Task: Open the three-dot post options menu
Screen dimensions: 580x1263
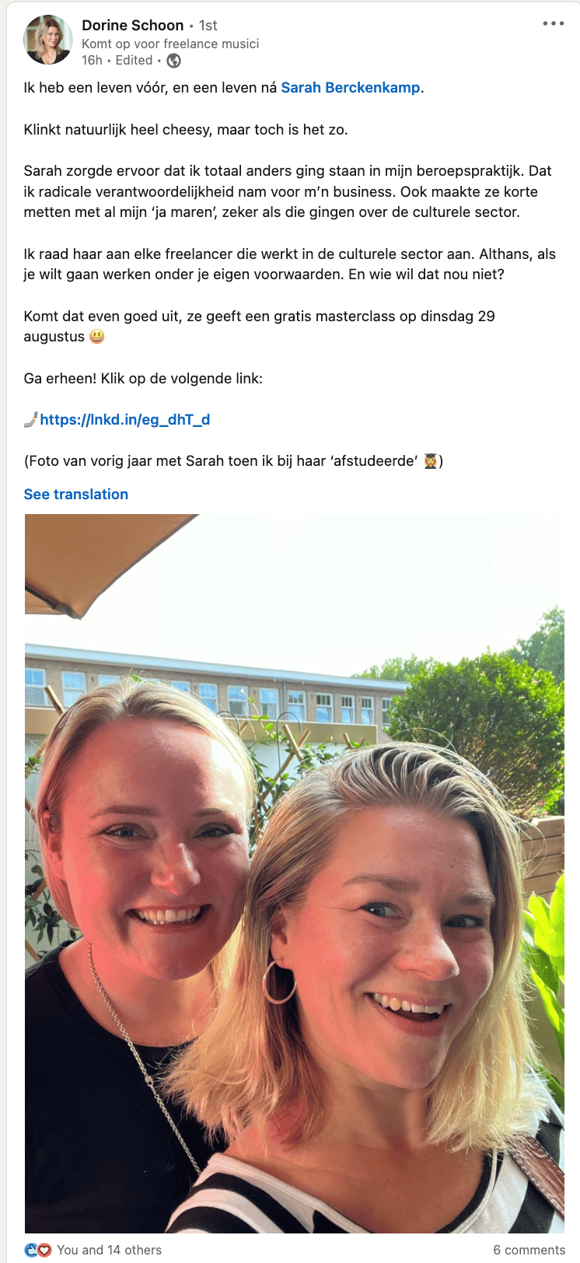Action: pos(554,24)
